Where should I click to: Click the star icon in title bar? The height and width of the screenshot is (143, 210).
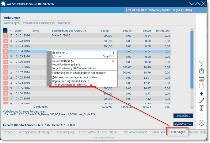coord(3,4)
